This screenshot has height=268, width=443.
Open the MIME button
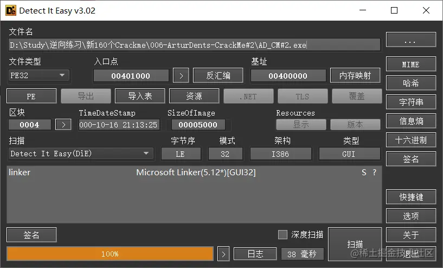411,64
